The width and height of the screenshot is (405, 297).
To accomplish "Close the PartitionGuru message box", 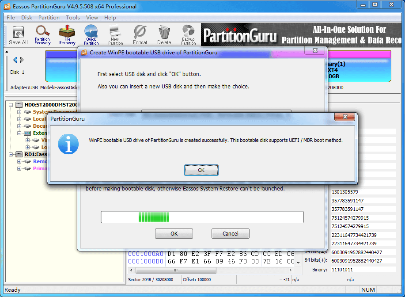I will click(x=345, y=117).
